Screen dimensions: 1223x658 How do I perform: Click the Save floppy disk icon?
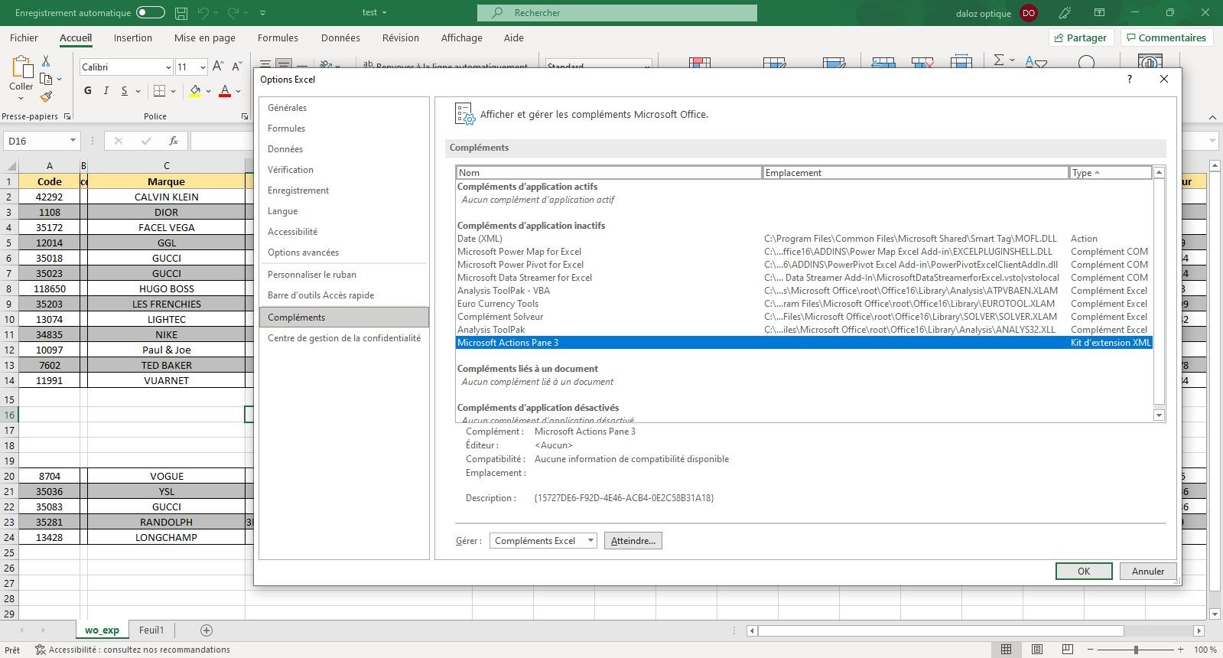181,13
